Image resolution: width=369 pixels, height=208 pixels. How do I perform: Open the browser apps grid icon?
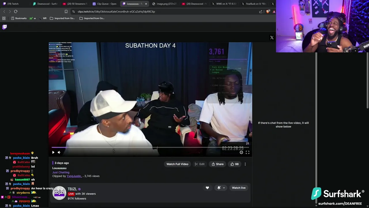click(4, 18)
